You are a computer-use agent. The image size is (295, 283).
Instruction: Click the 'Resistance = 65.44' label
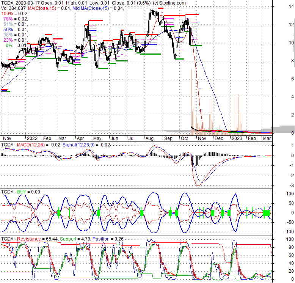click(37, 239)
